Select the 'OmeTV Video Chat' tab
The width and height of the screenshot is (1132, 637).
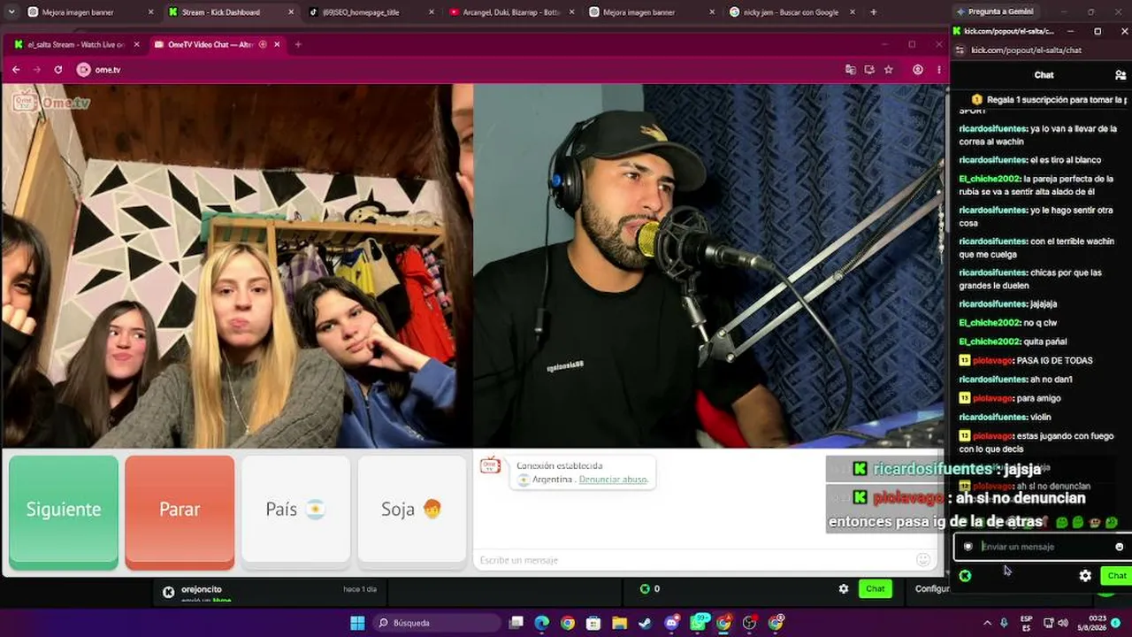tap(217, 44)
